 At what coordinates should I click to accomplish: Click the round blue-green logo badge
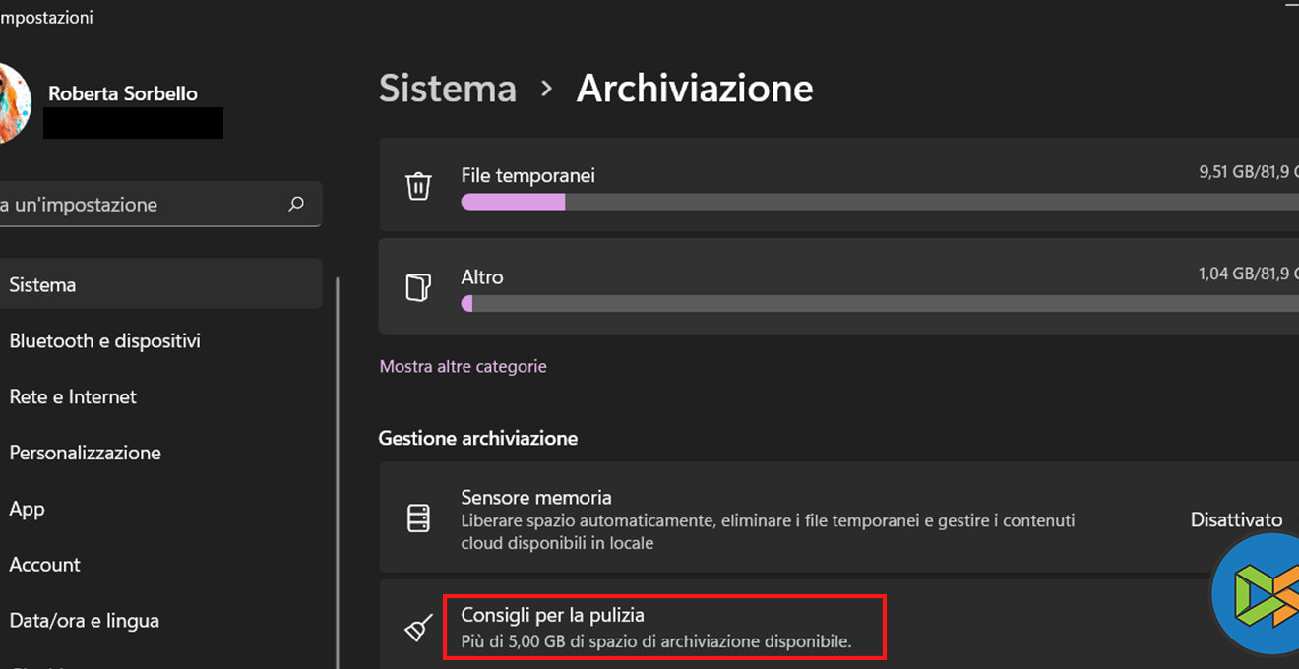(x=1259, y=593)
